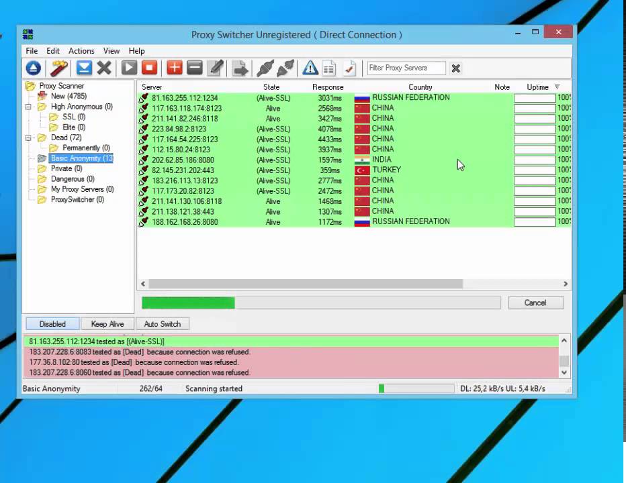Collapse the High Anonymous tree node

click(28, 107)
